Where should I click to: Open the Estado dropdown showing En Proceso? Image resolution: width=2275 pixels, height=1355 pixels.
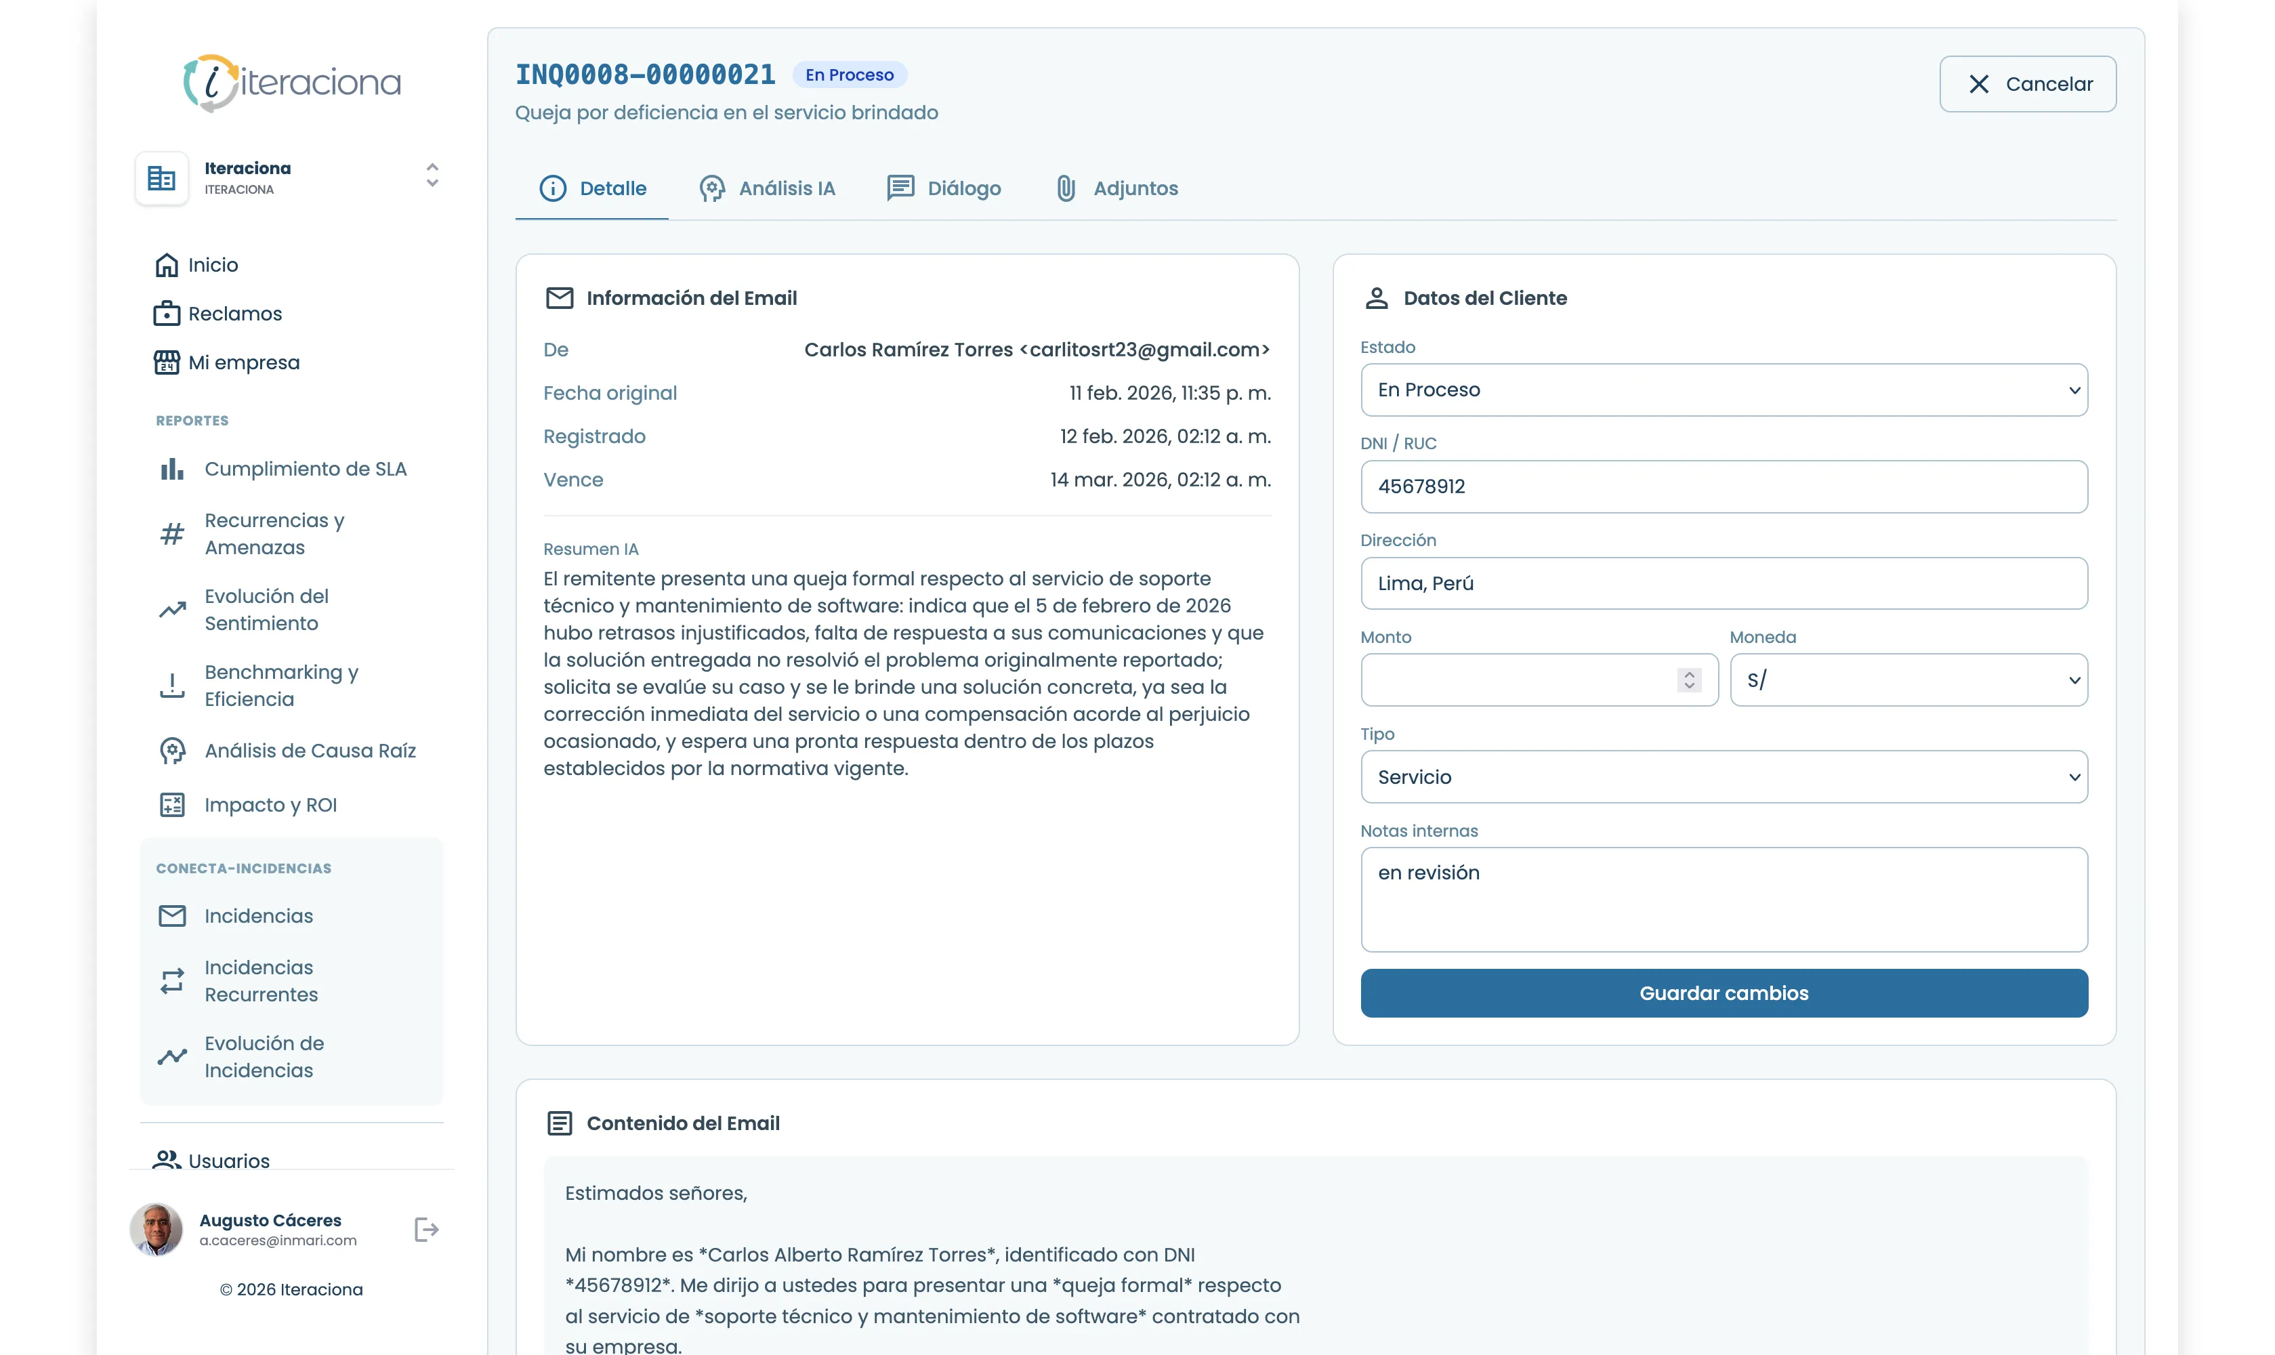pos(1723,390)
